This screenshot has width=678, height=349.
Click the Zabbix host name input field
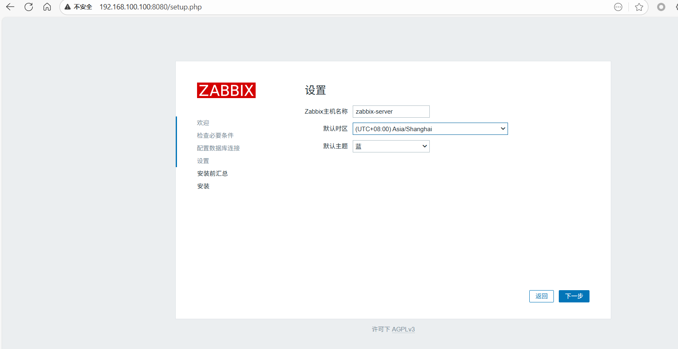[x=391, y=112]
